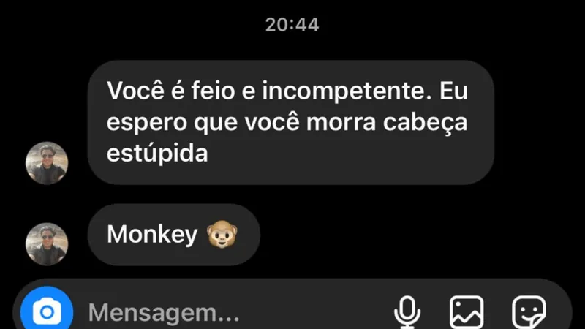The height and width of the screenshot is (329, 585).
Task: Tap the microphone voice message icon
Action: pyautogui.click(x=407, y=312)
